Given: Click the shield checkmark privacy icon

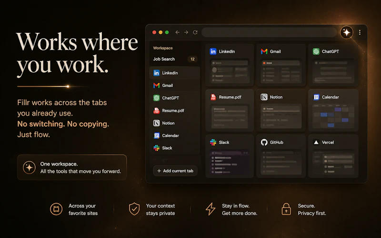Looking at the screenshot, I should click(x=134, y=209).
